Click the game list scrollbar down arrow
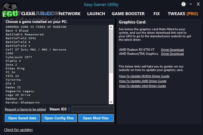This screenshot has width=203, height=135. 111,102
